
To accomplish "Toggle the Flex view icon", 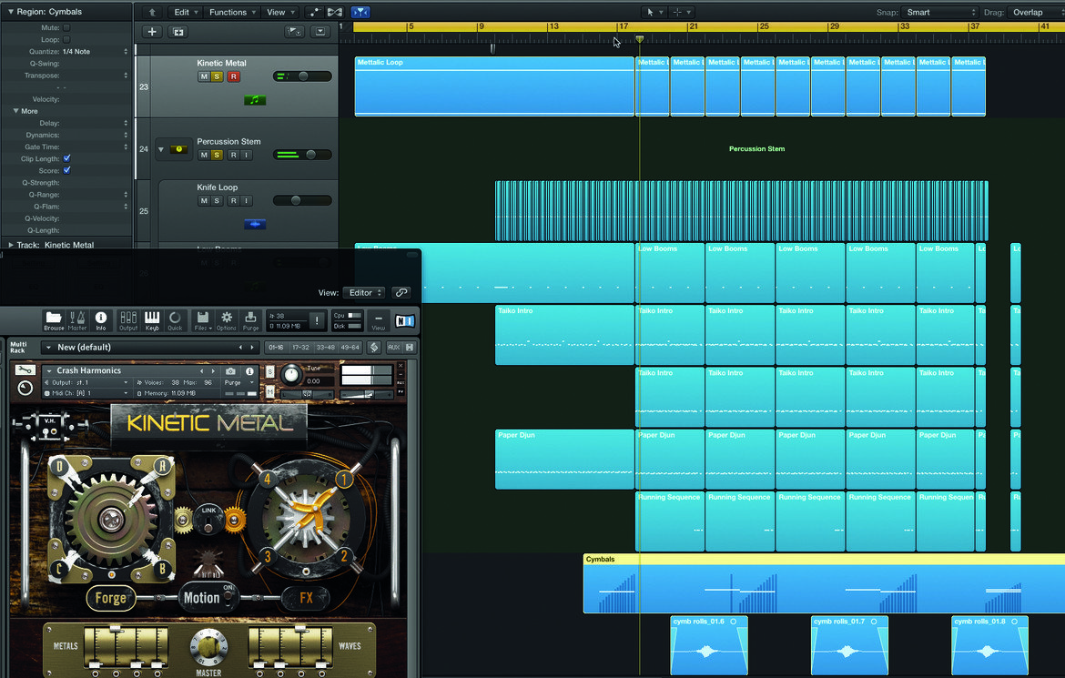I will click(x=335, y=12).
